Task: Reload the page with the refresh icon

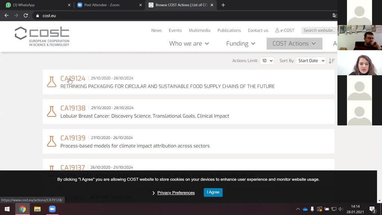Action: coord(26,16)
